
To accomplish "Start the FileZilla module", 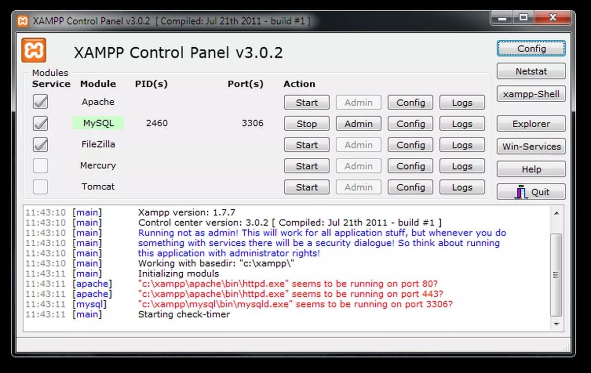I will (307, 145).
